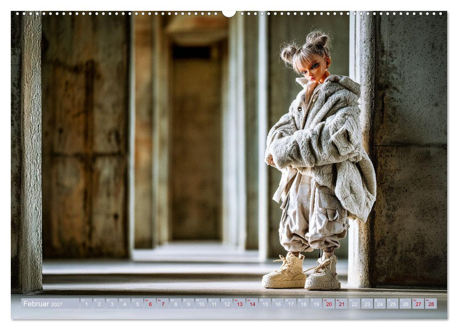Select day 22 in the calendar strip

tap(354, 304)
